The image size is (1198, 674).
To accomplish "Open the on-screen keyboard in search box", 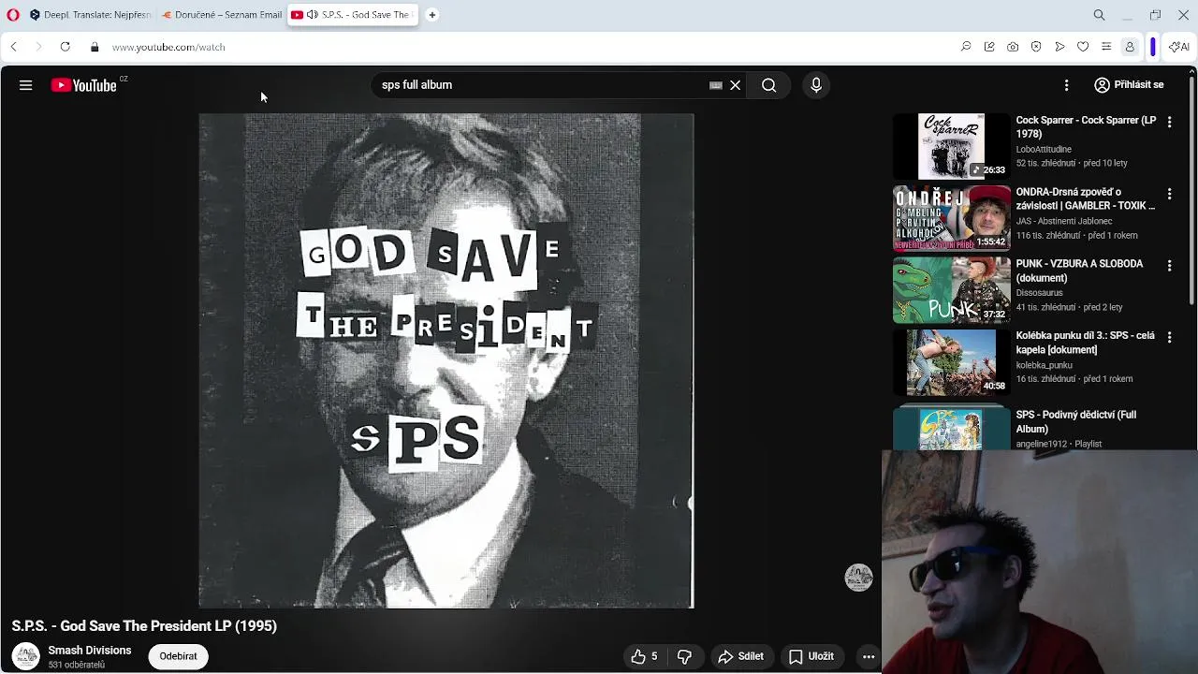I will coord(716,85).
